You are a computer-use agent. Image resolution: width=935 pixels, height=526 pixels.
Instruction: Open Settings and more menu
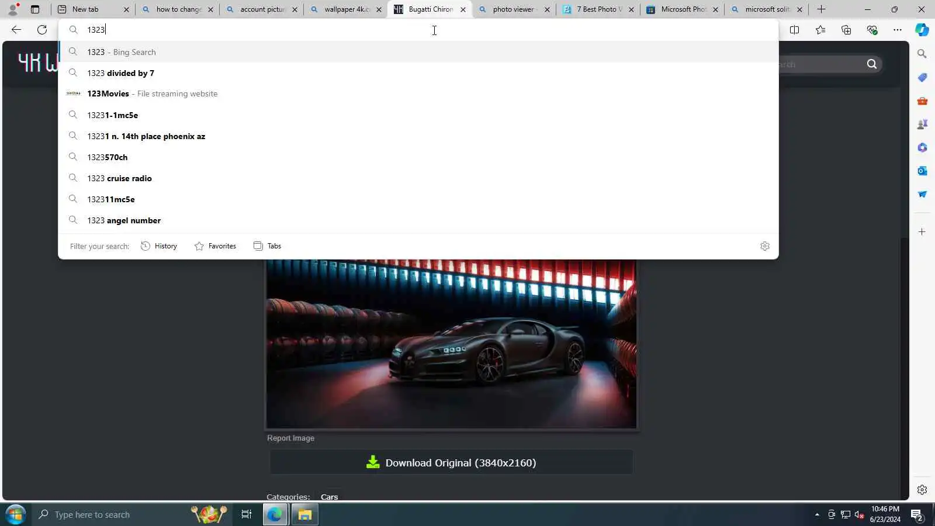898,30
